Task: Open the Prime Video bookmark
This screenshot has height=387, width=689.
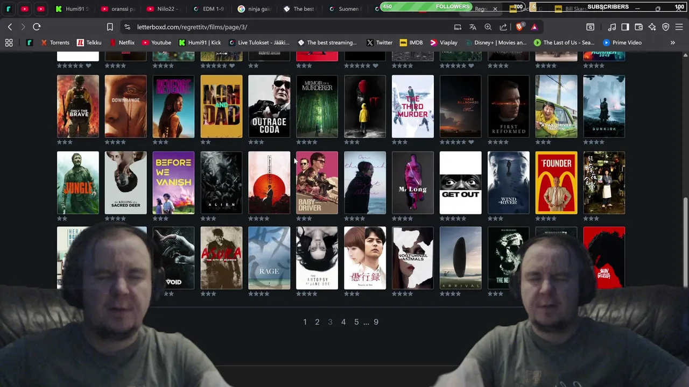Action: [x=622, y=42]
